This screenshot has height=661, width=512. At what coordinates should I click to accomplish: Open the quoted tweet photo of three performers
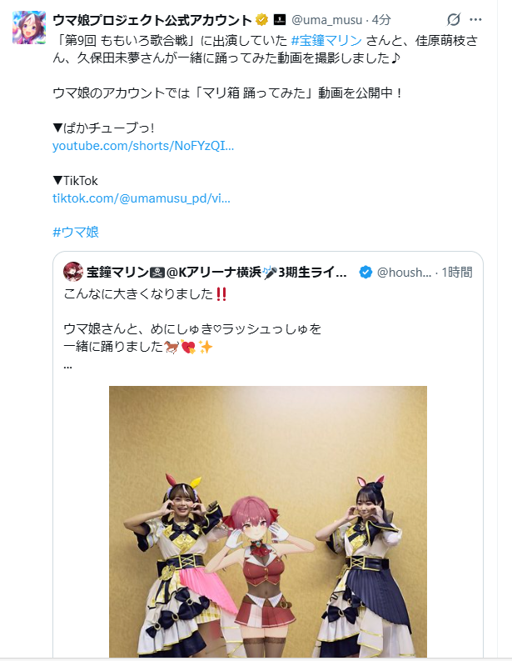(x=268, y=522)
